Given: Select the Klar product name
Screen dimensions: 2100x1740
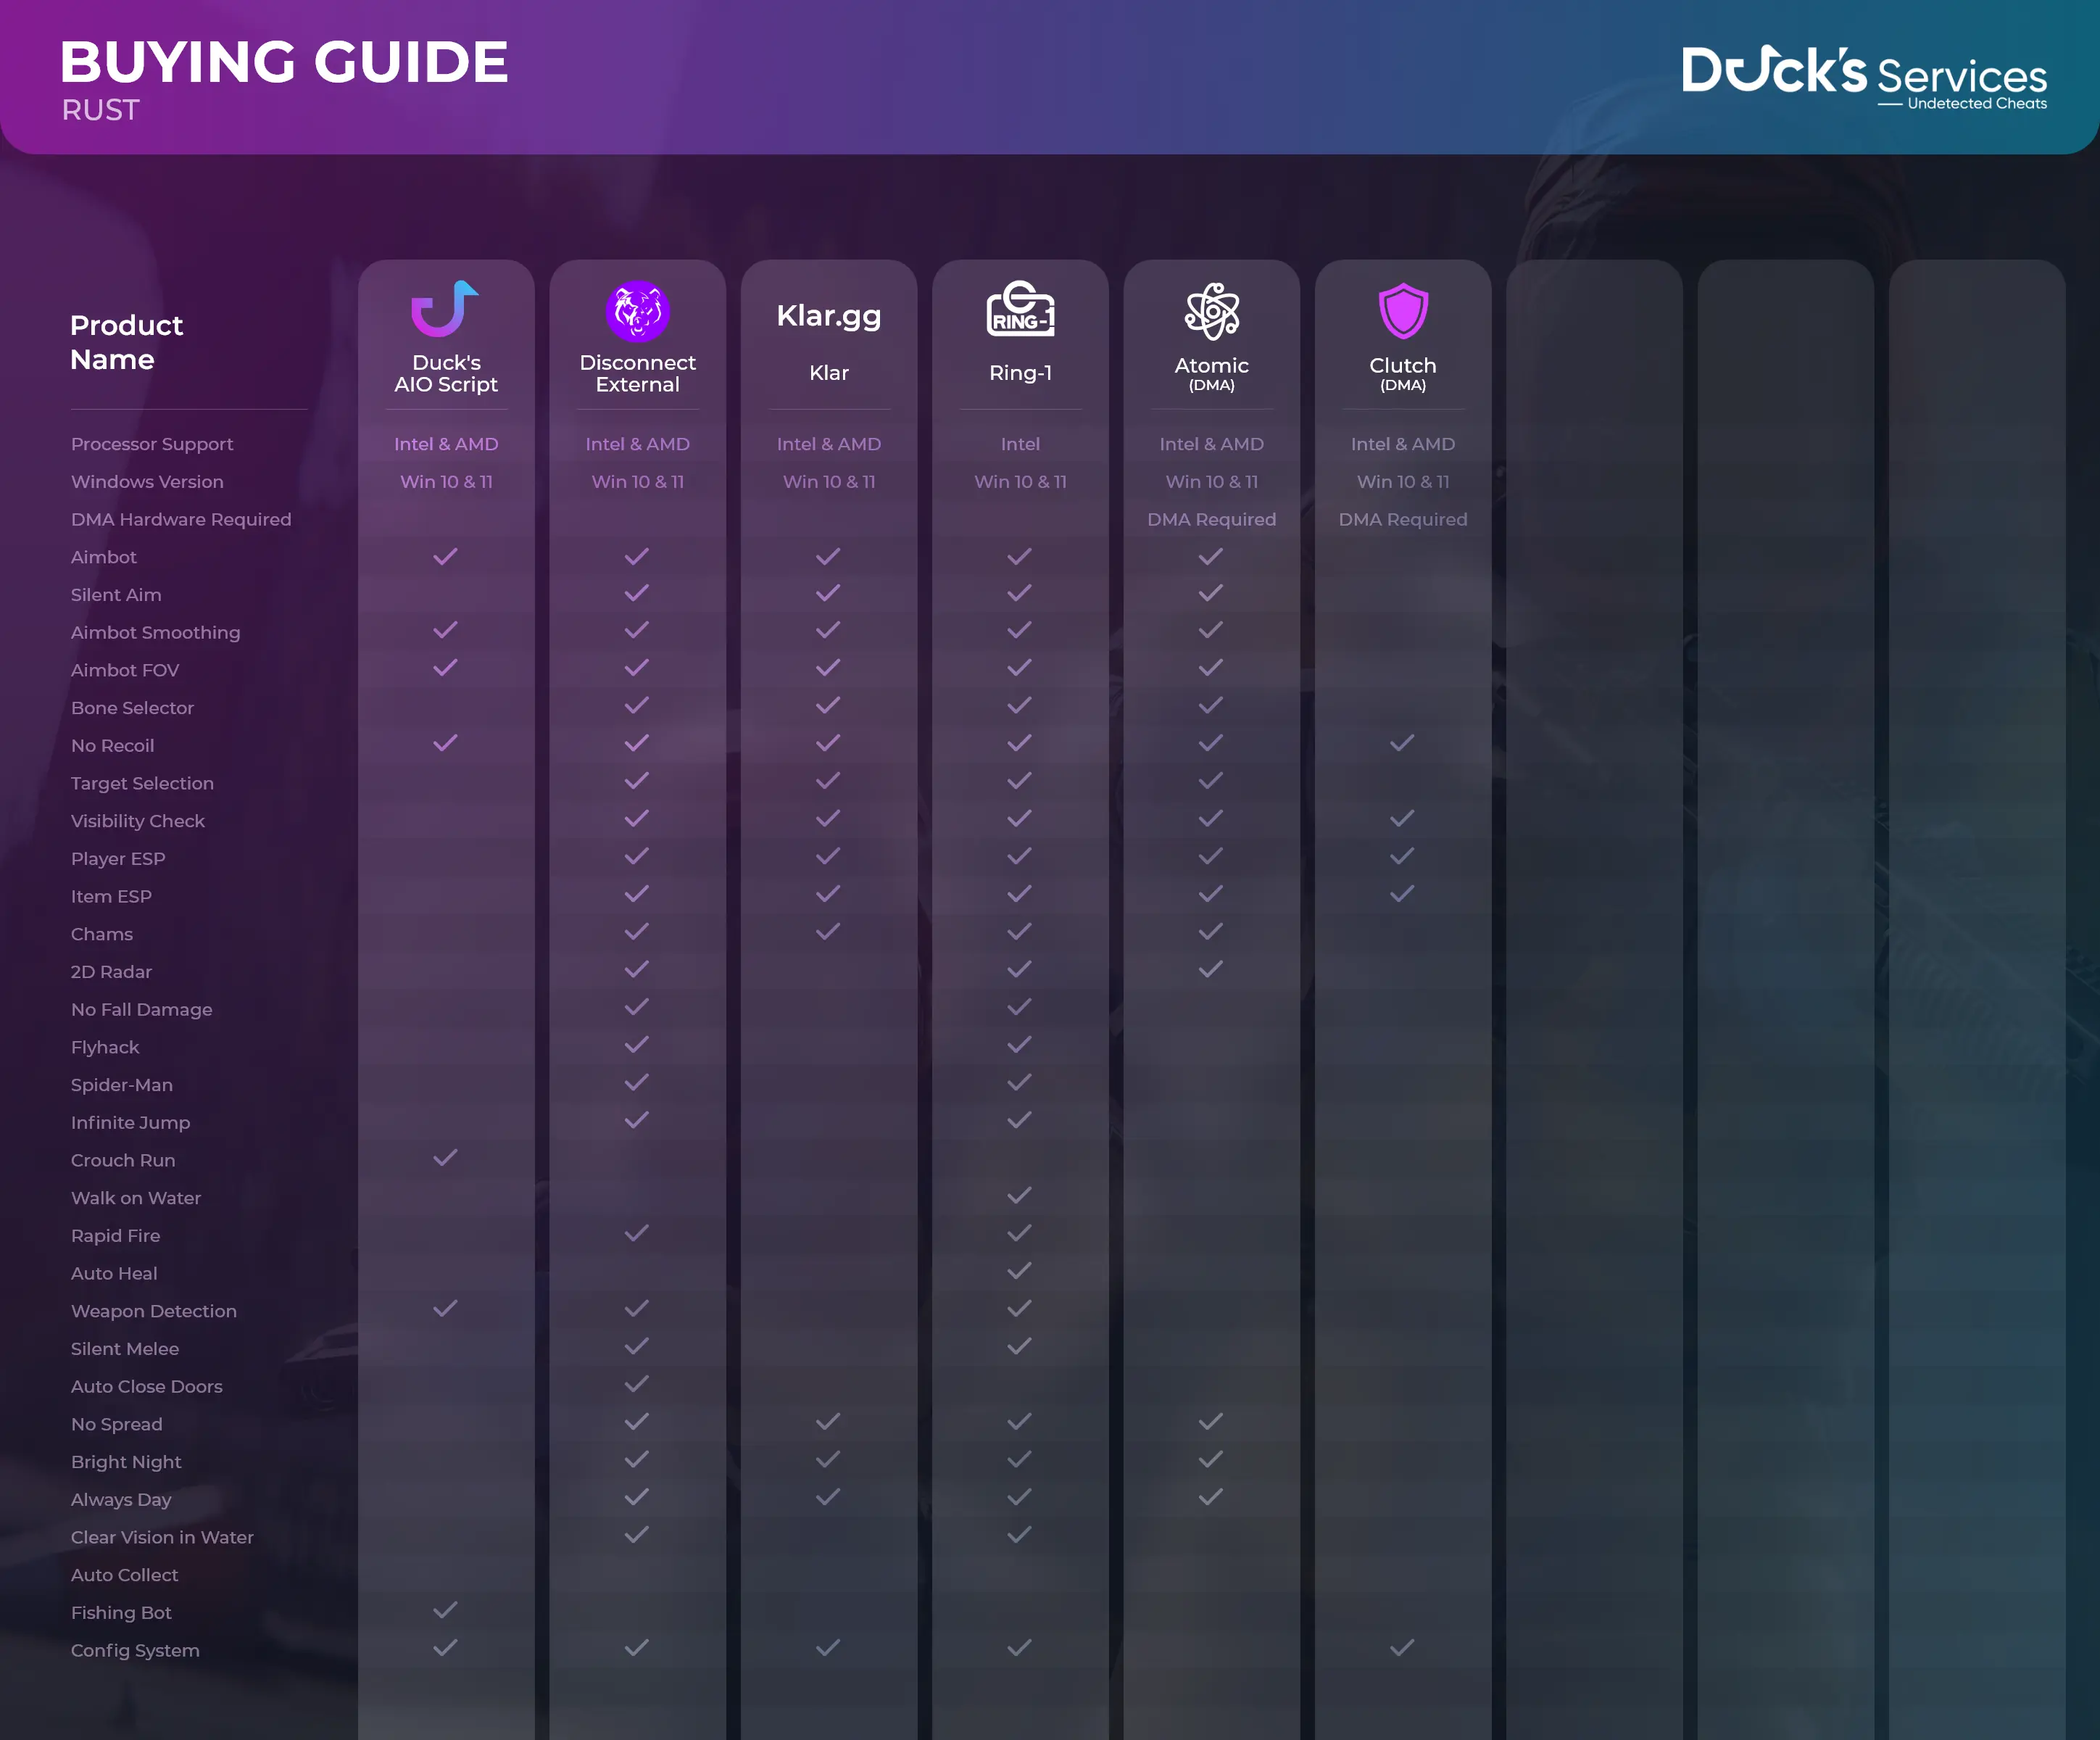Looking at the screenshot, I should (829, 373).
